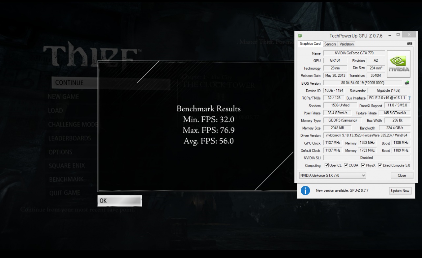Click the Driver Version field
Viewport: 422px width, 258px height.
pos(367,135)
